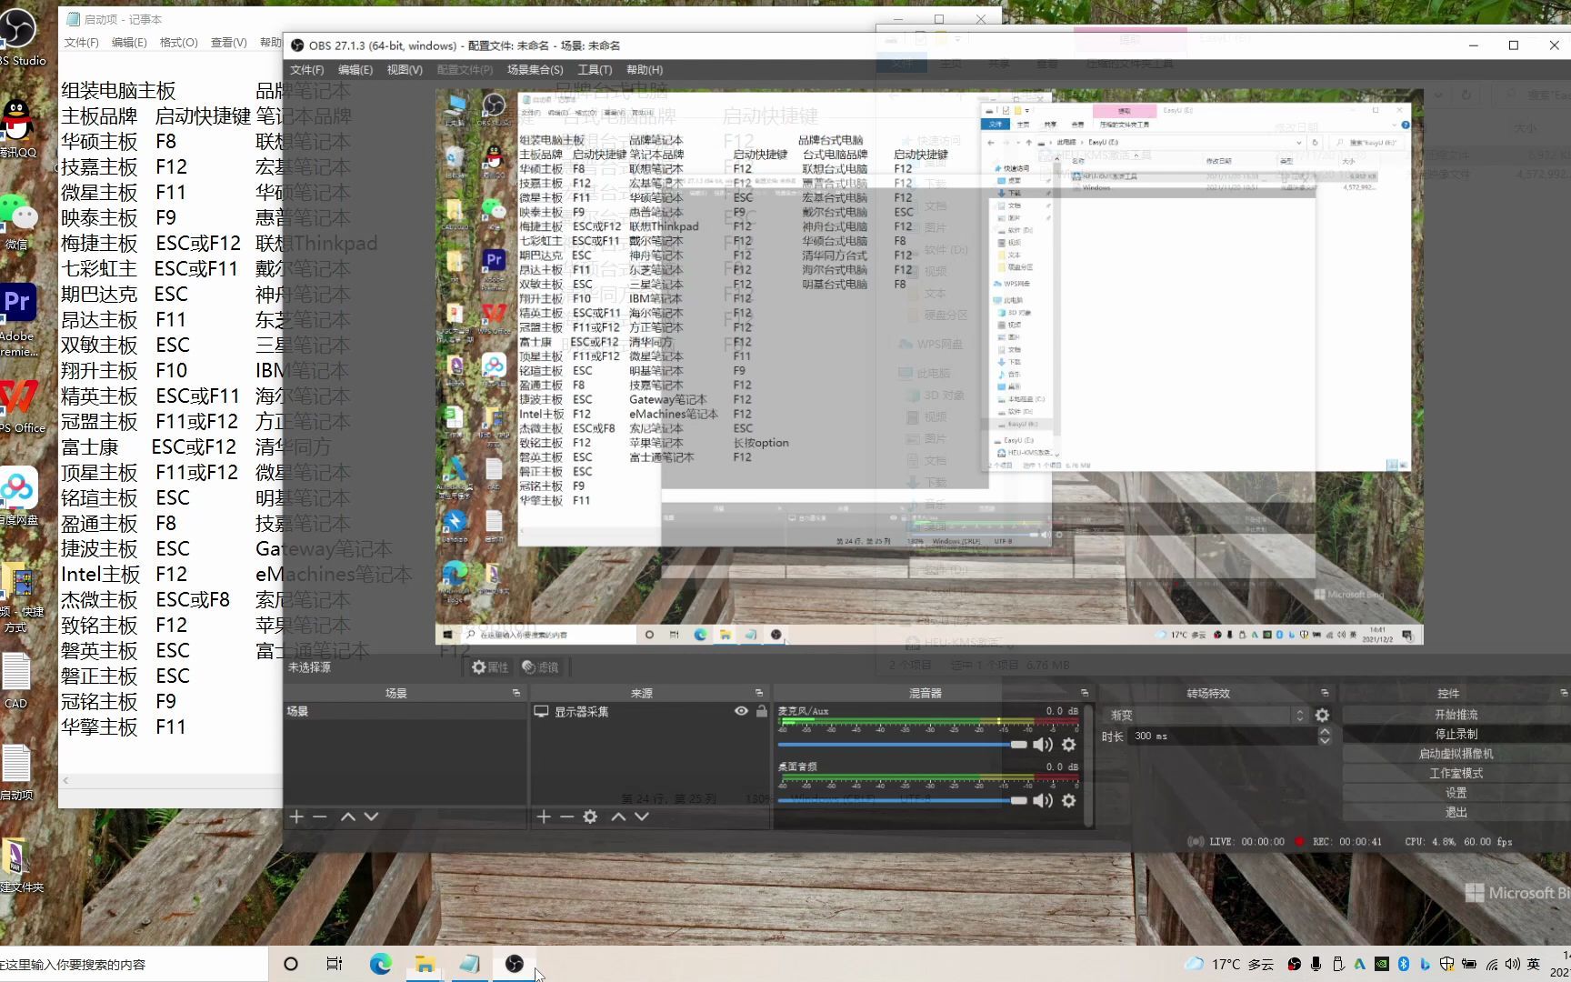Open File Explorer from the taskbar
1571x982 pixels.
[425, 964]
